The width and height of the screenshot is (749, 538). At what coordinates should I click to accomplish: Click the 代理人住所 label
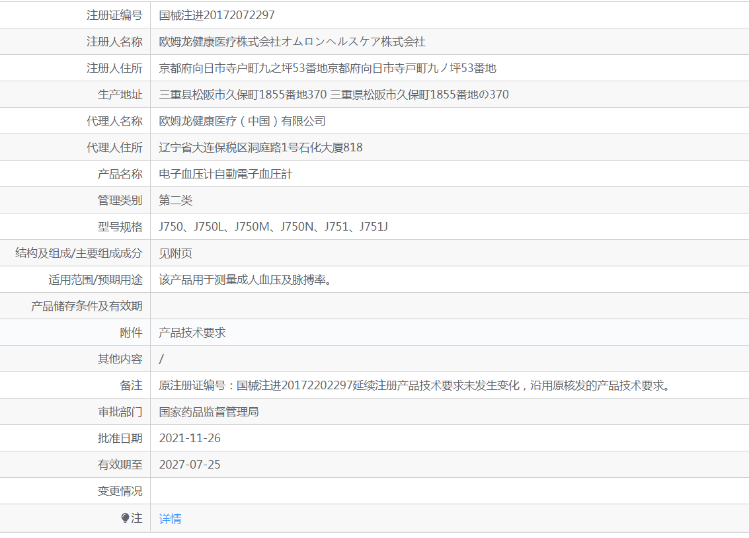(114, 147)
